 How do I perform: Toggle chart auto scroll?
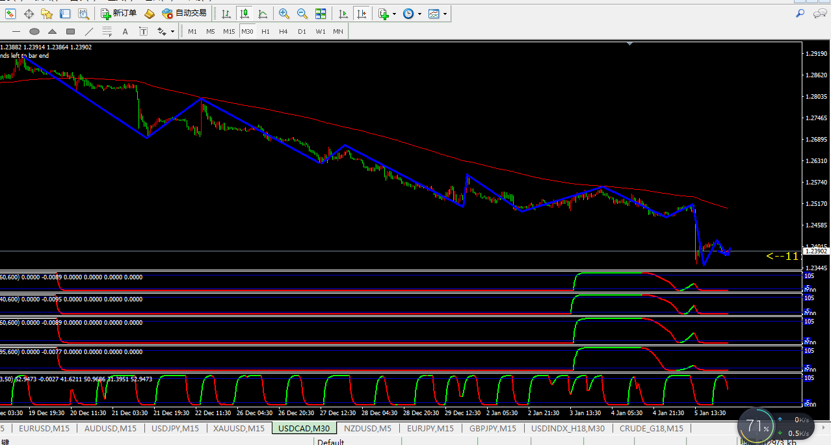[343, 14]
